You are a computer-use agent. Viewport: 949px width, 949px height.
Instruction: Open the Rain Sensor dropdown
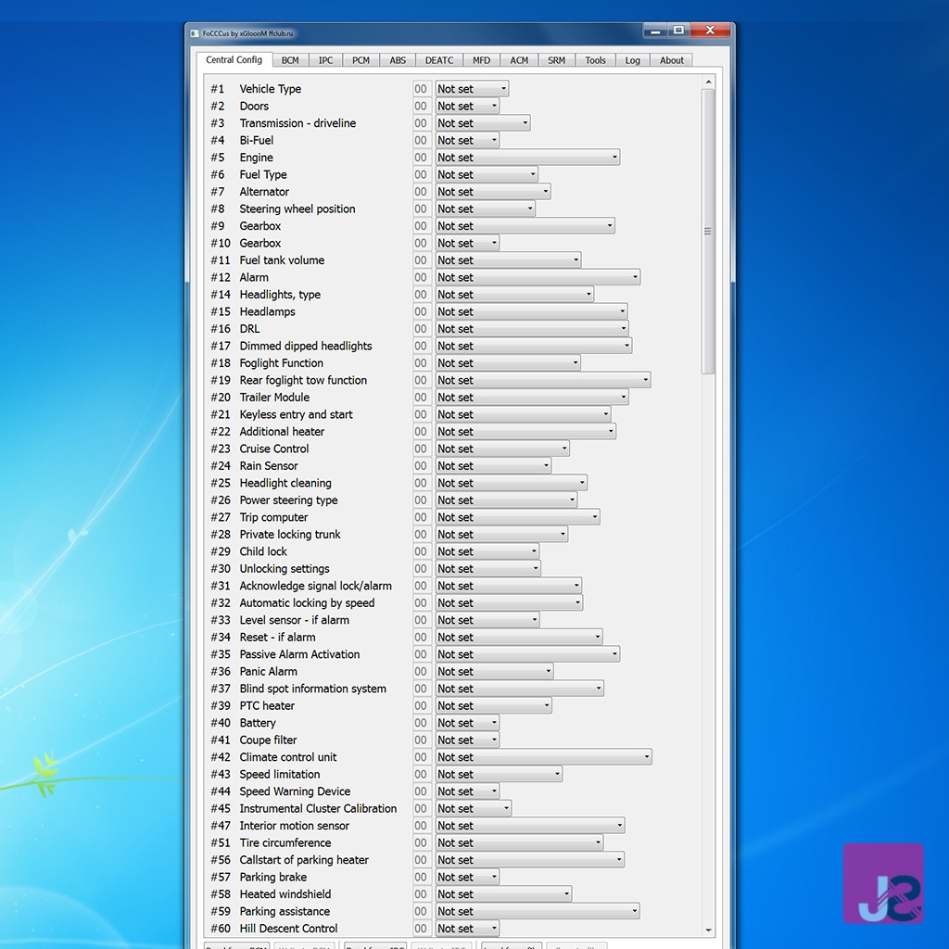(x=493, y=466)
